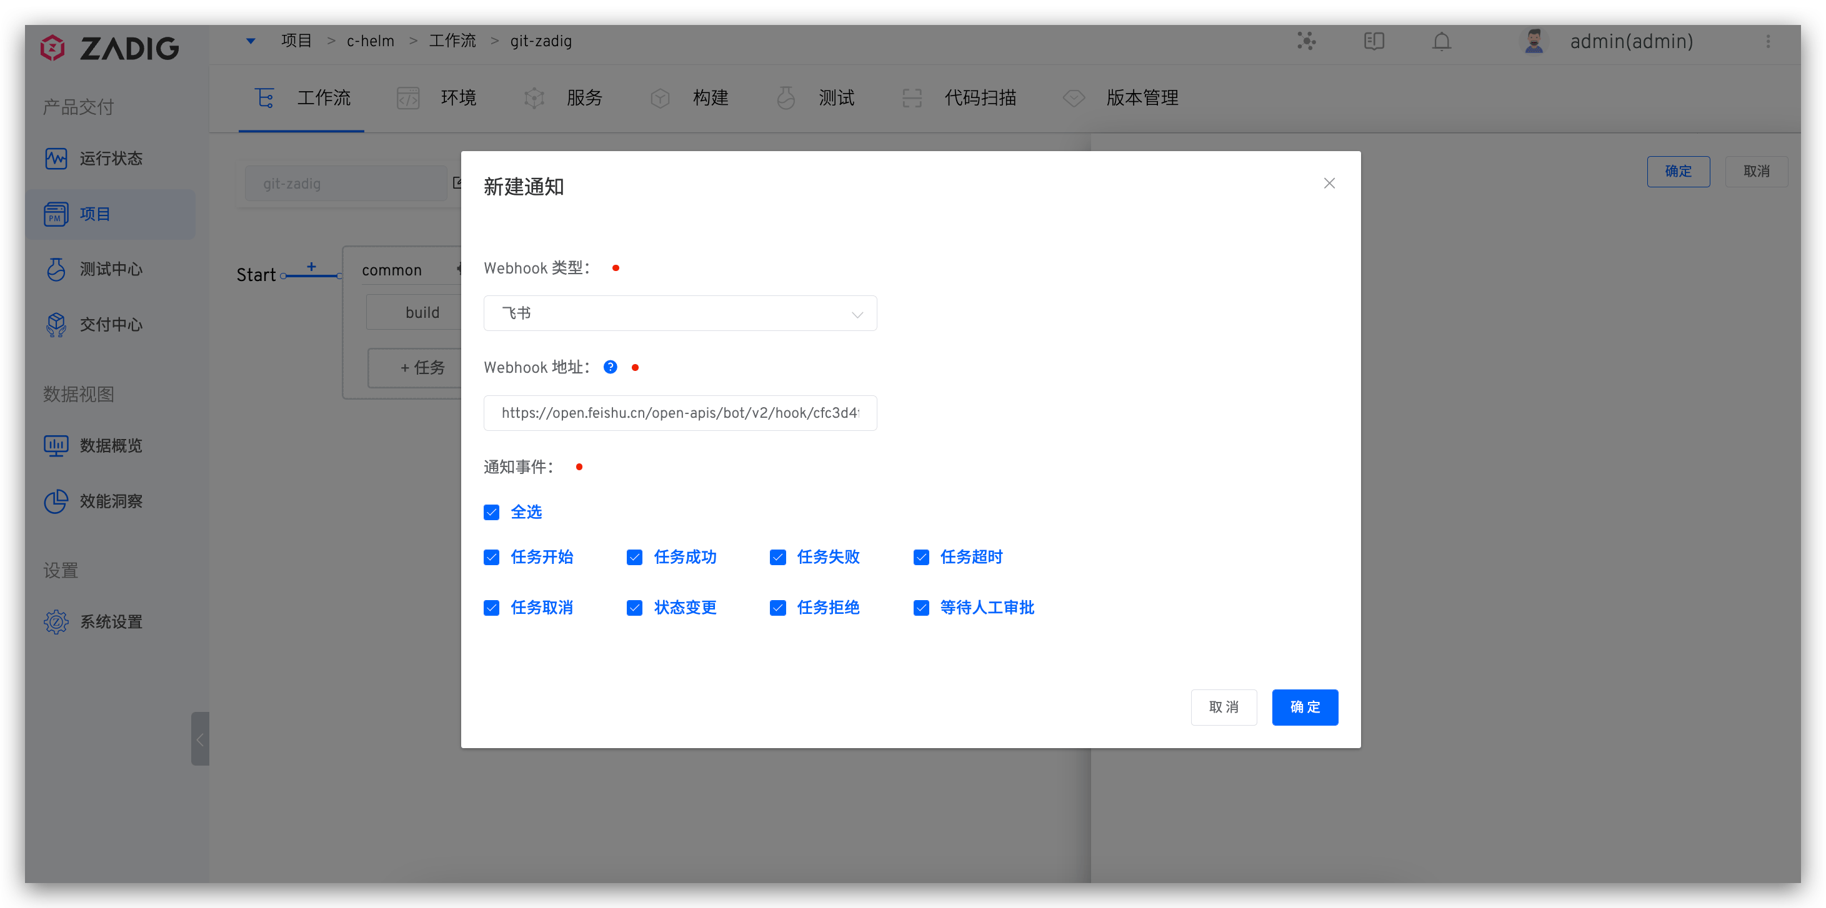Viewport: 1826px width, 908px height.
Task: Select 效能洞察 in the sidebar
Action: click(x=111, y=501)
